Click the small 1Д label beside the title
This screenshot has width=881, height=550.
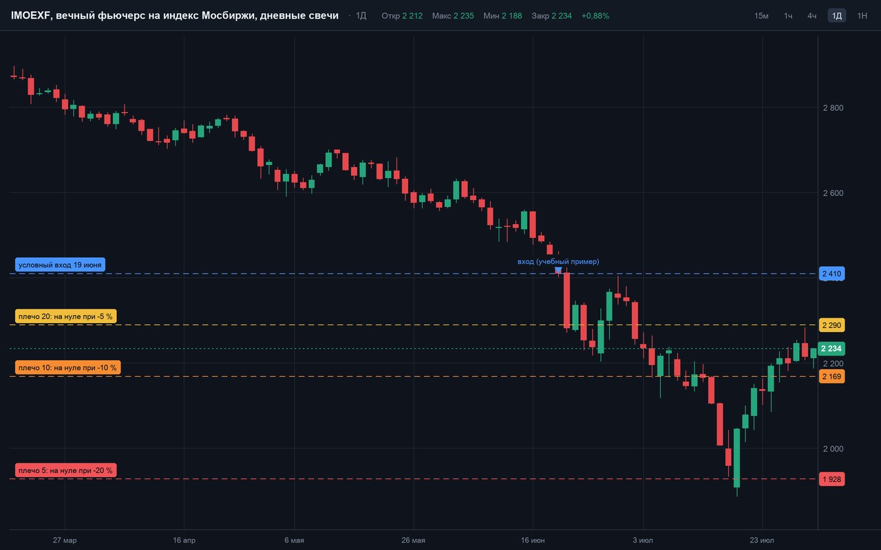[x=361, y=16]
